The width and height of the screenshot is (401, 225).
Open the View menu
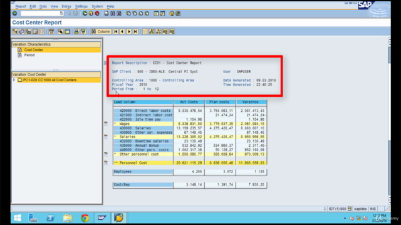click(54, 6)
